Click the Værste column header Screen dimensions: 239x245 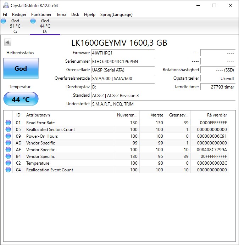coord(152,115)
